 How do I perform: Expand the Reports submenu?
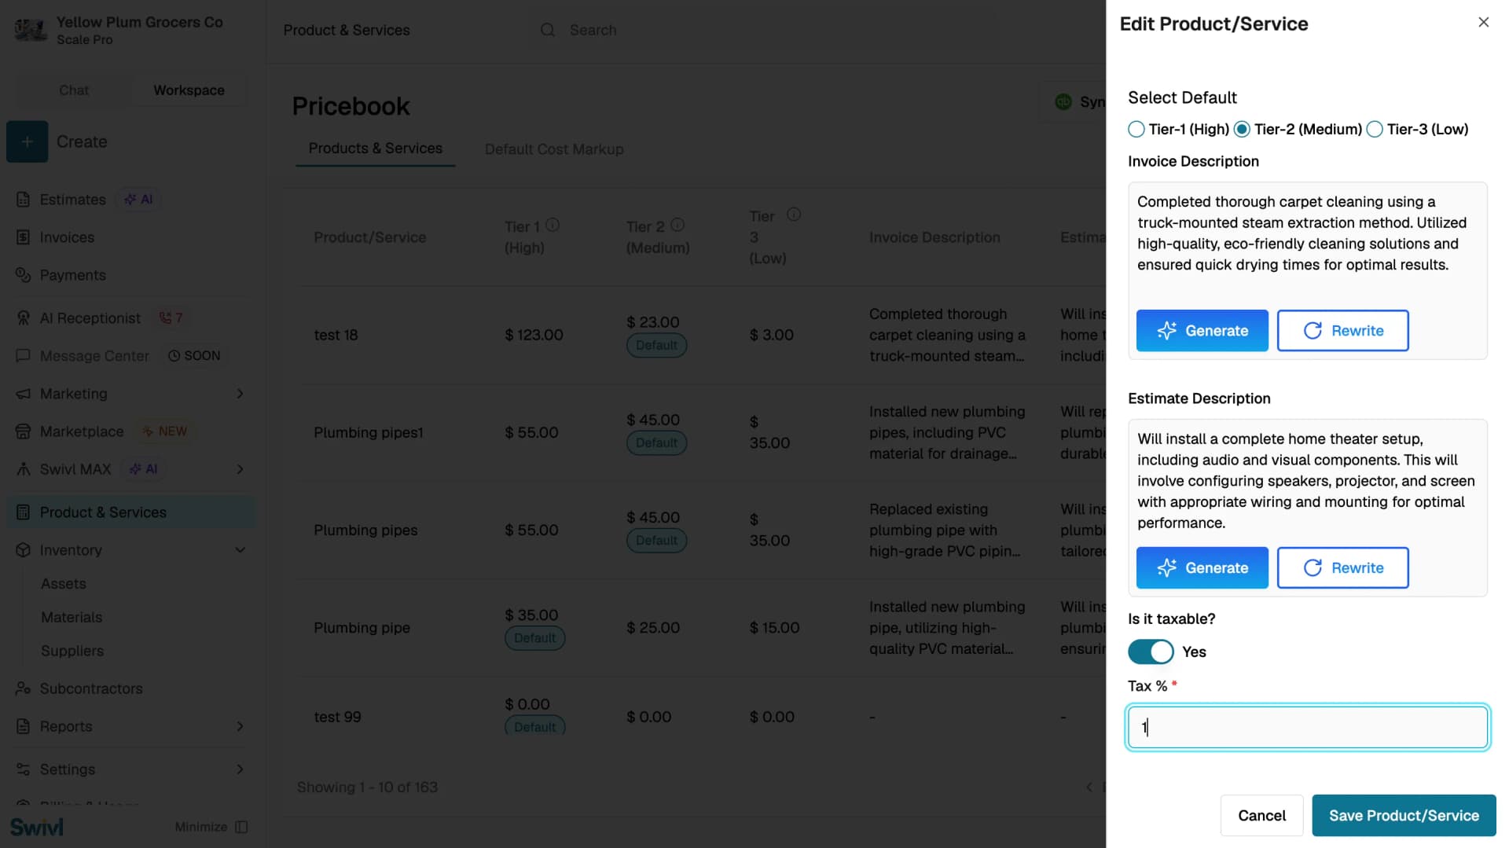(x=240, y=726)
